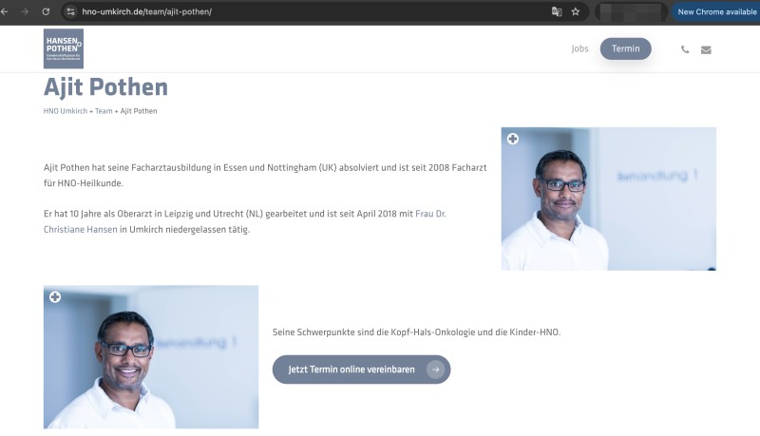Open the Jobs menu item
Viewport: 760px width, 436px height.
579,48
